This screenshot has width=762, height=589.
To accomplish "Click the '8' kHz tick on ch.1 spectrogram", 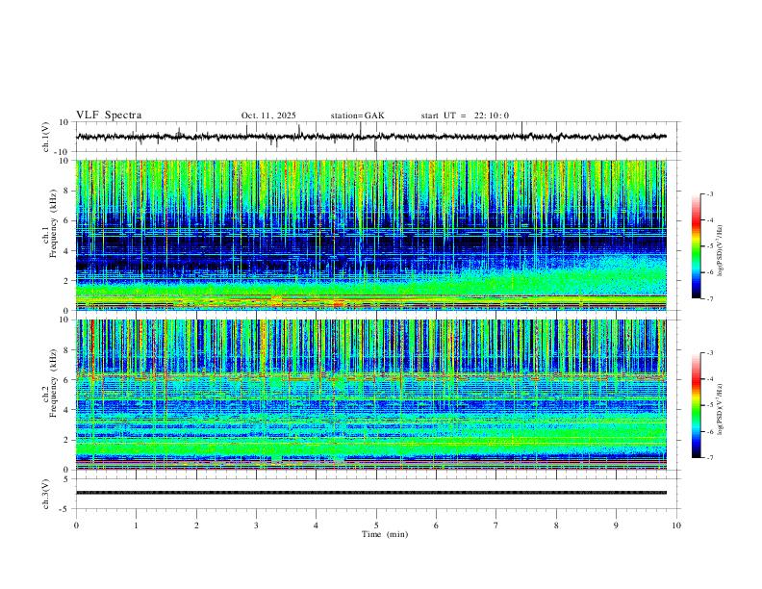I will click(67, 191).
